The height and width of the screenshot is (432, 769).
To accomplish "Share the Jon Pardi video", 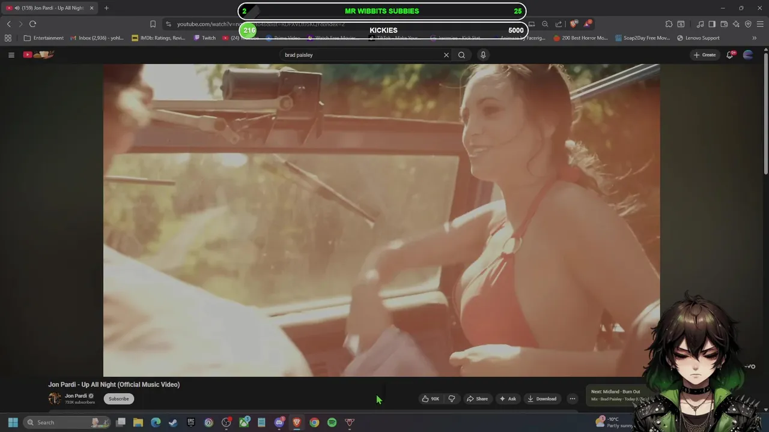I will [x=477, y=398].
